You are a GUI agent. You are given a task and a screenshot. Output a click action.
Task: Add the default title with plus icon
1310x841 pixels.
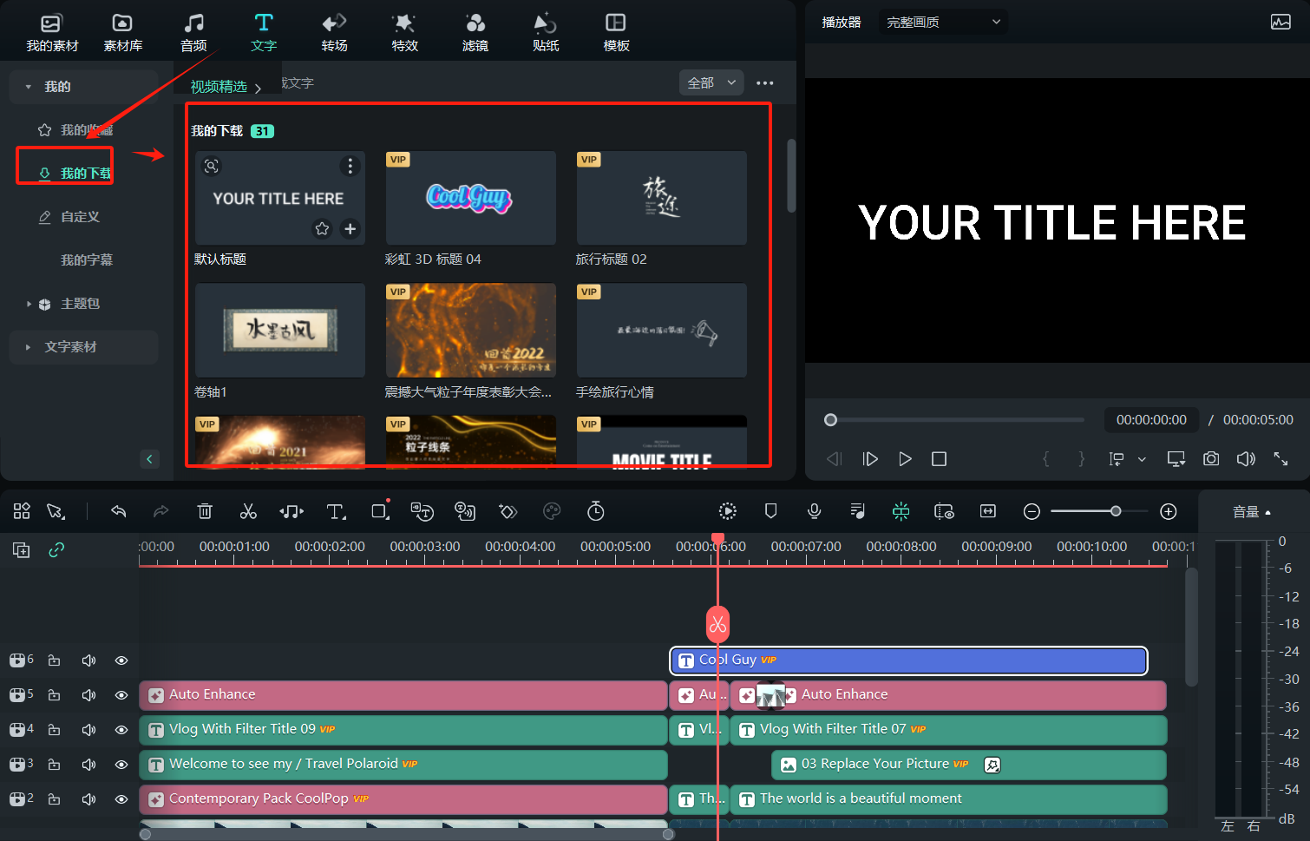(x=350, y=229)
